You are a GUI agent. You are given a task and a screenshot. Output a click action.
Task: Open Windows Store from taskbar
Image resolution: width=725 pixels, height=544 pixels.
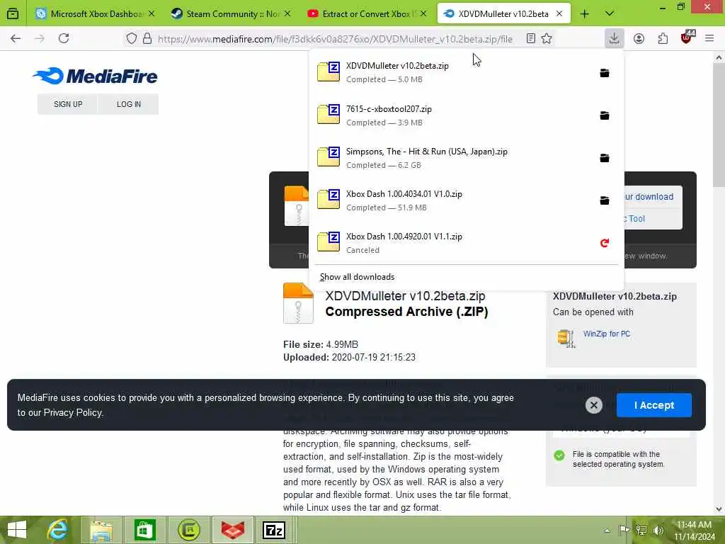(144, 530)
